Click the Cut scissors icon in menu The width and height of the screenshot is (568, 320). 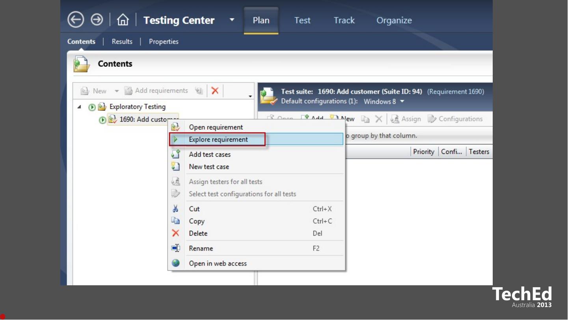point(176,209)
